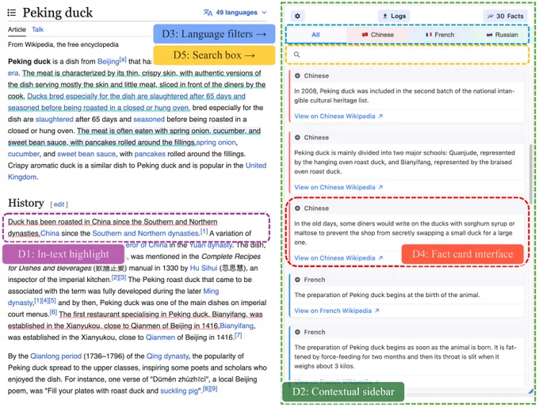The height and width of the screenshot is (408, 539).
Task: Select the French language filter tab
Action: [x=440, y=35]
